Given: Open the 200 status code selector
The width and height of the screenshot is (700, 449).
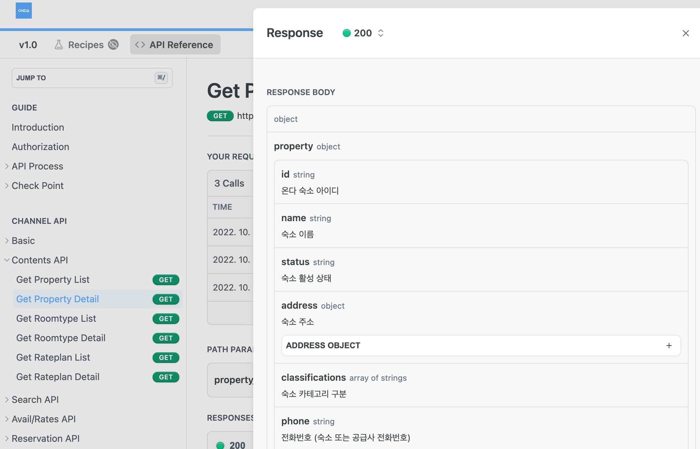Looking at the screenshot, I should [363, 33].
